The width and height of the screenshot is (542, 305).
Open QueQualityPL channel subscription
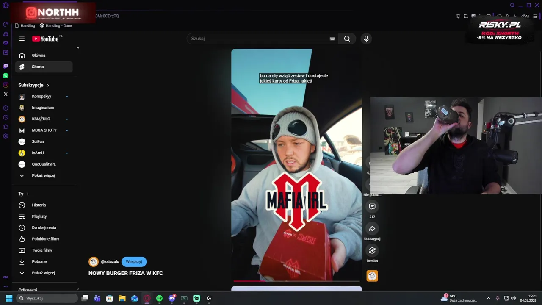coord(44,164)
